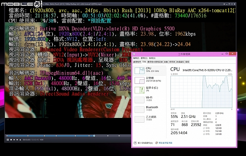Click the 512 KB L2 cache value
This screenshot has height=156, width=246.
click(218, 131)
